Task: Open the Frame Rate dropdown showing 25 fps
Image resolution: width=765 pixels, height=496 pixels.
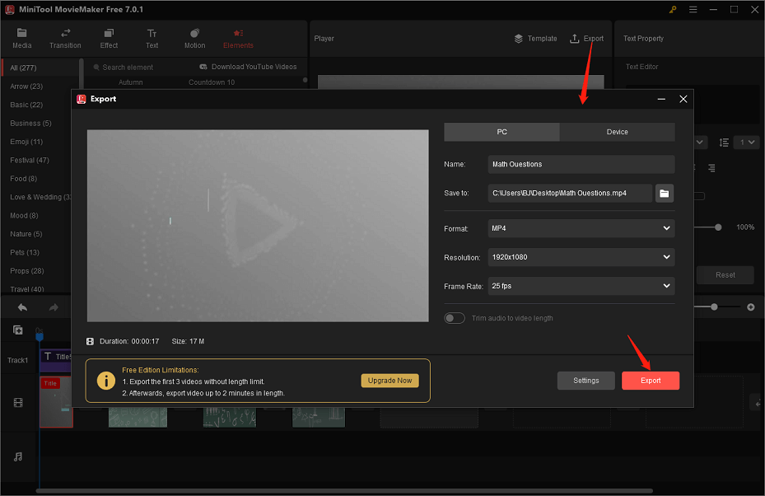Action: tap(581, 286)
